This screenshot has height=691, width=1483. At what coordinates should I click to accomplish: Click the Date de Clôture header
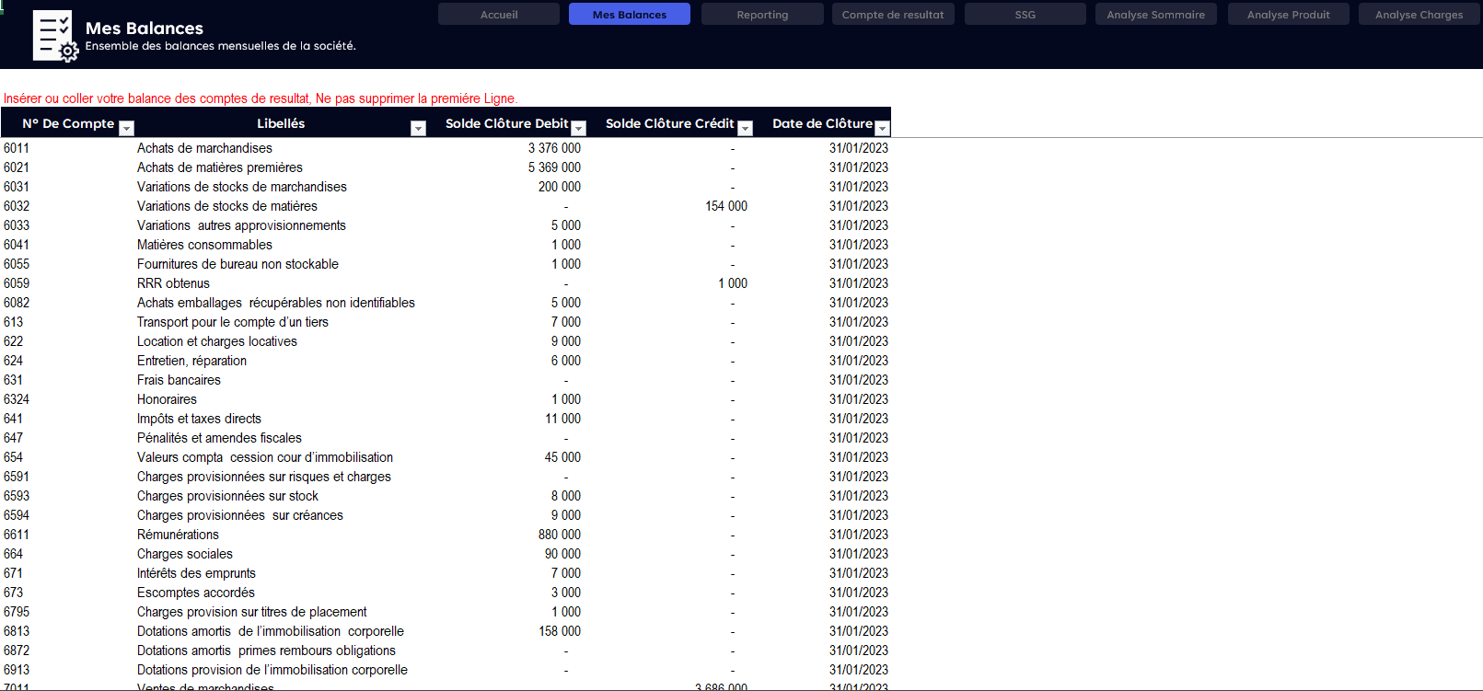coord(822,123)
